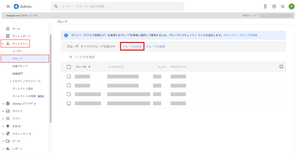Click the Dashboard icon in sidebar
Screen dimensions: 296x153
tap(8, 36)
